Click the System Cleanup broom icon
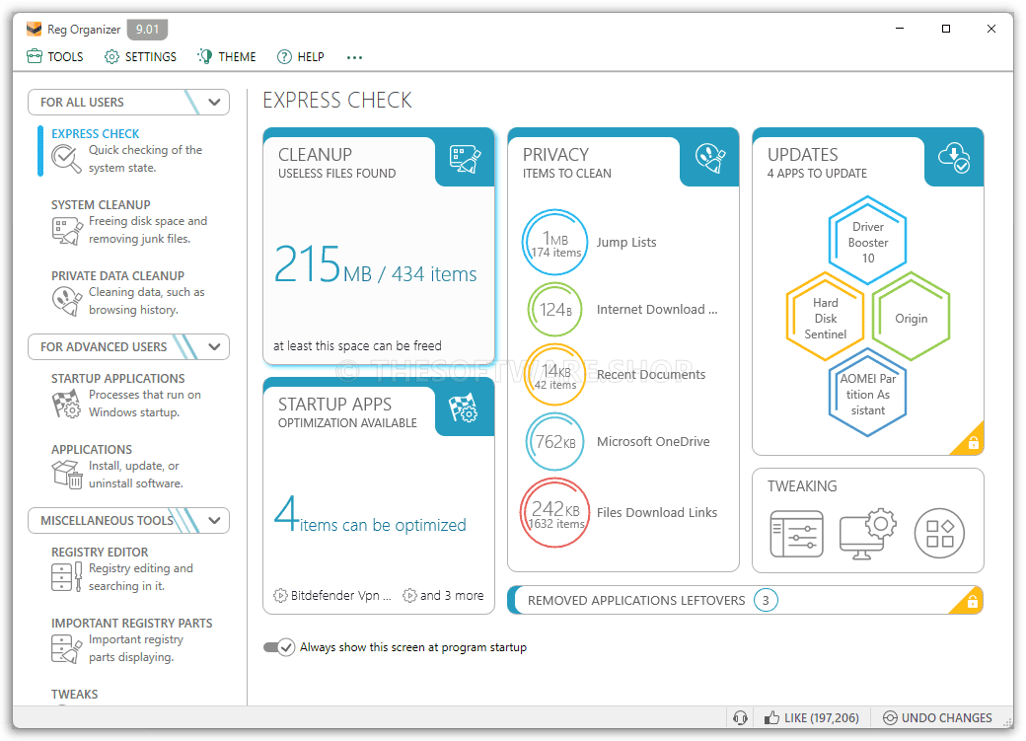The image size is (1026, 741). [67, 231]
